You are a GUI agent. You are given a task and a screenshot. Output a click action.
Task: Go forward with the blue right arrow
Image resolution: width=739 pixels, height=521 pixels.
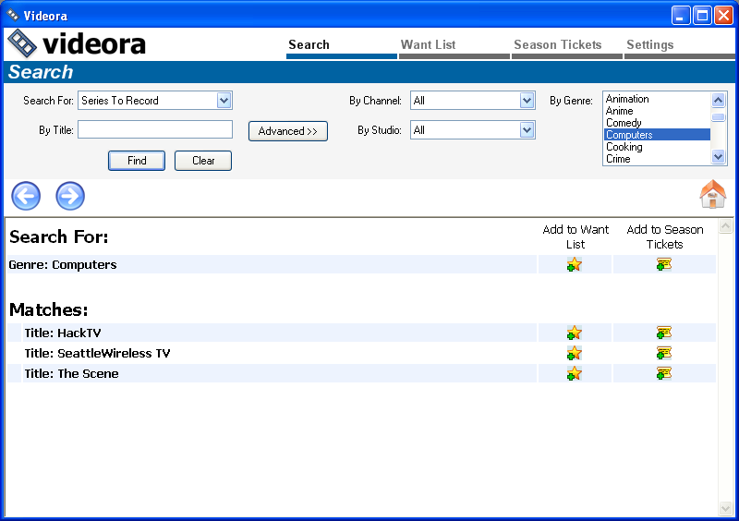pos(70,196)
